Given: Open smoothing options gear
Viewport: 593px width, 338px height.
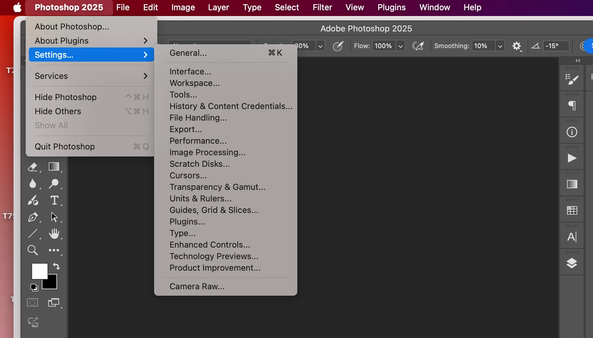Looking at the screenshot, I should 517,46.
